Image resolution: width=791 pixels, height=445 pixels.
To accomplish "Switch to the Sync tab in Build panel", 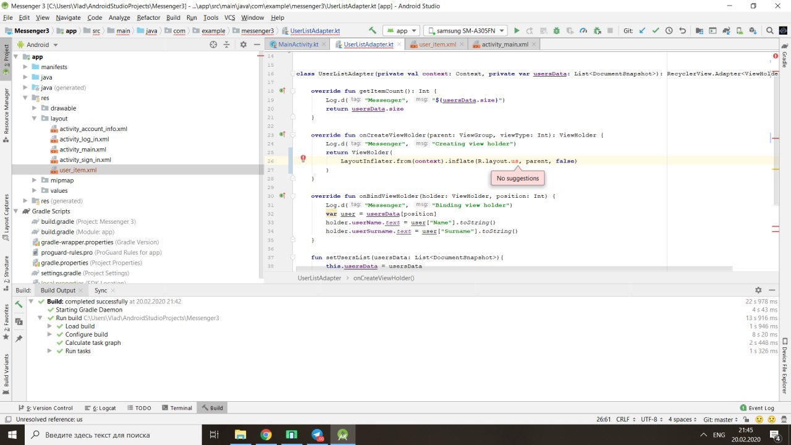I will (101, 290).
